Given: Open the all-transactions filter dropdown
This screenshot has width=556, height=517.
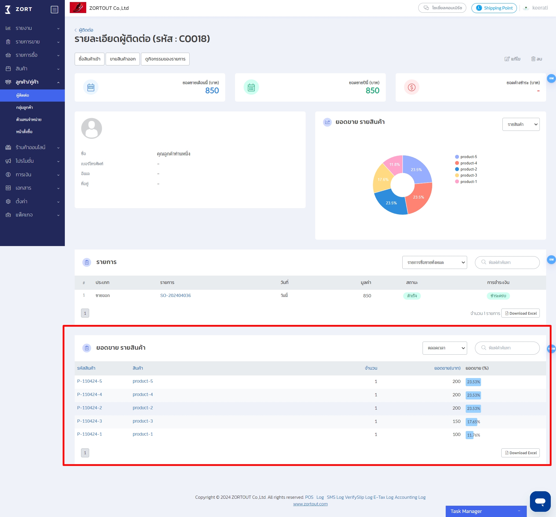Looking at the screenshot, I should tap(434, 263).
